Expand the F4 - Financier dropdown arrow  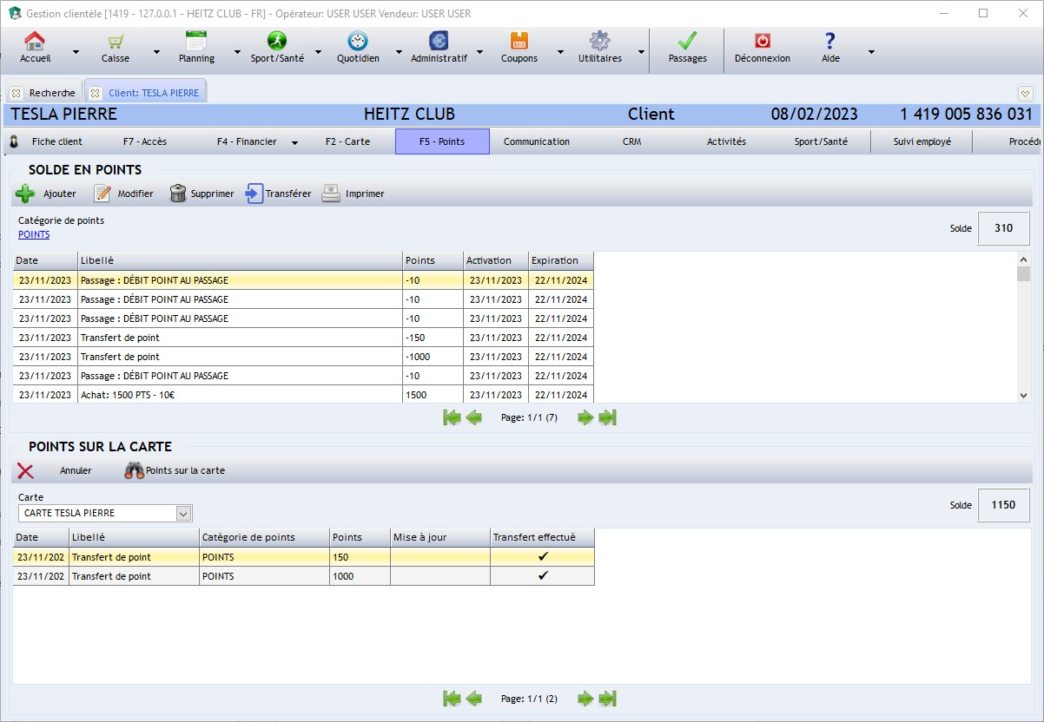[294, 142]
